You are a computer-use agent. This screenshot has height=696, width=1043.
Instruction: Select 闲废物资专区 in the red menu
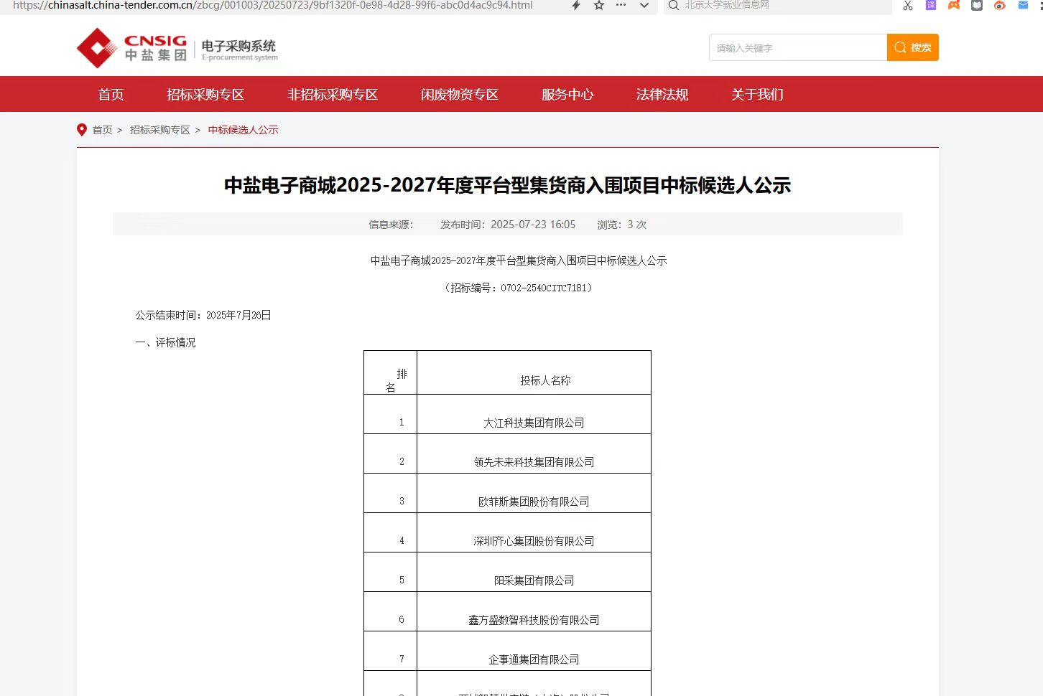460,94
